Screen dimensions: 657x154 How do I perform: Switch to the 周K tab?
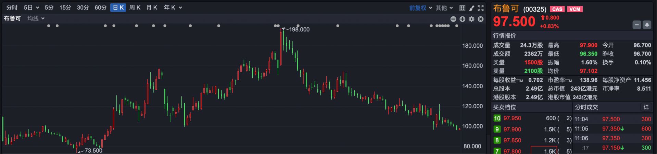click(135, 7)
